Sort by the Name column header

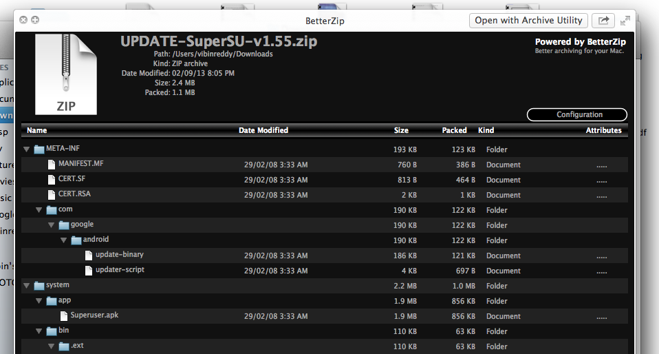coord(37,130)
